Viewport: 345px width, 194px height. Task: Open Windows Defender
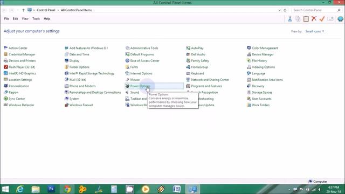click(19, 105)
